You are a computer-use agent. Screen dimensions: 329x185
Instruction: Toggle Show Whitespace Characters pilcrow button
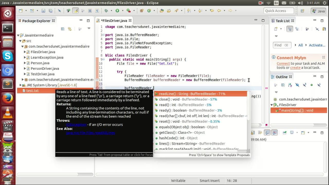click(97, 11)
